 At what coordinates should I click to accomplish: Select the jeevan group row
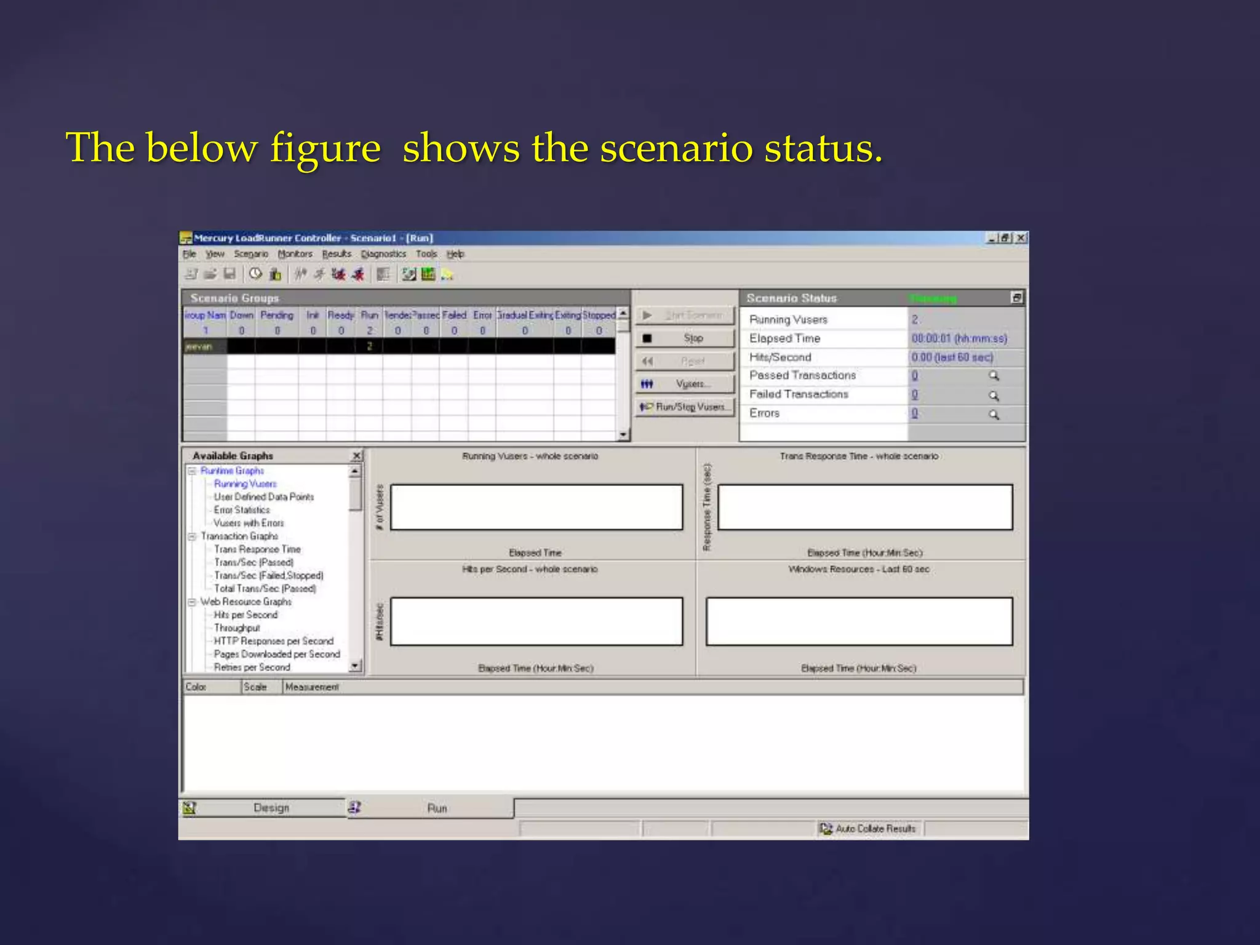pos(399,347)
